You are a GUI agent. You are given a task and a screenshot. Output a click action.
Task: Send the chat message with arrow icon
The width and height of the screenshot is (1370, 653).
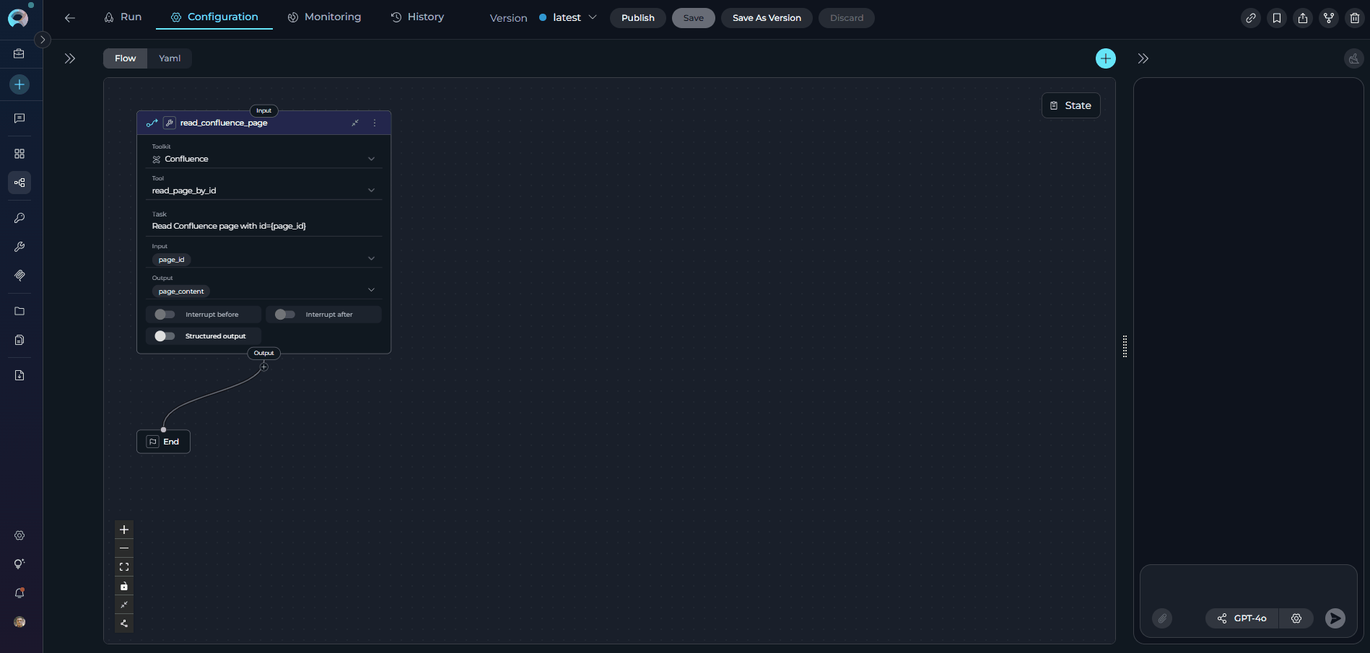(x=1335, y=618)
